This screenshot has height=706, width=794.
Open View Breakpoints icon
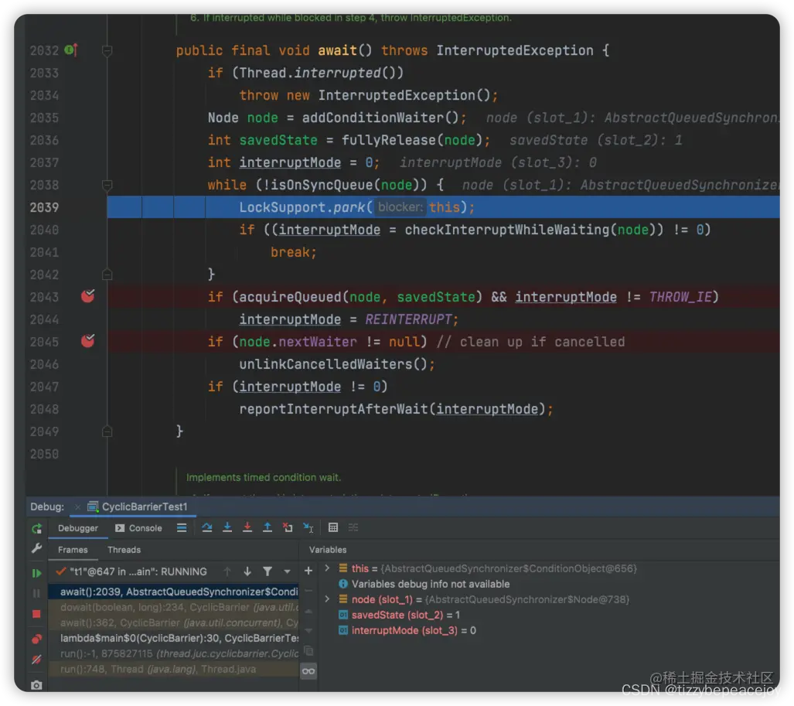(x=36, y=639)
